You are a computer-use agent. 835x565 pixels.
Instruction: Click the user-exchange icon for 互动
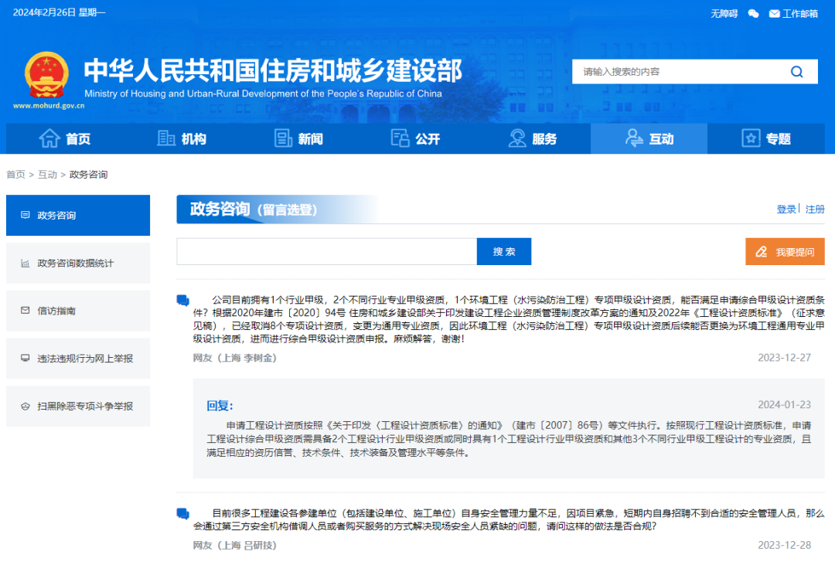coord(634,138)
